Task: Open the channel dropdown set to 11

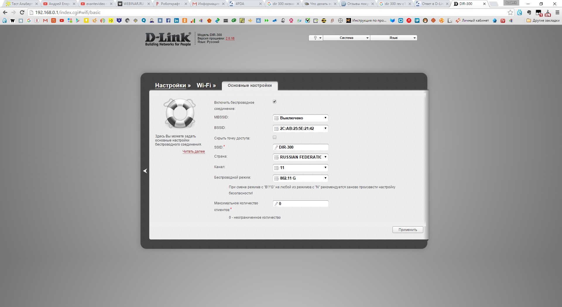Action: coord(300,168)
